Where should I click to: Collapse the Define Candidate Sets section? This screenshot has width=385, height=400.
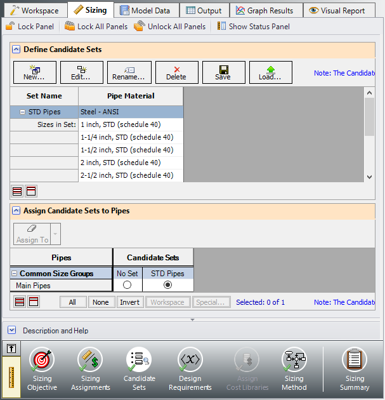16,50
